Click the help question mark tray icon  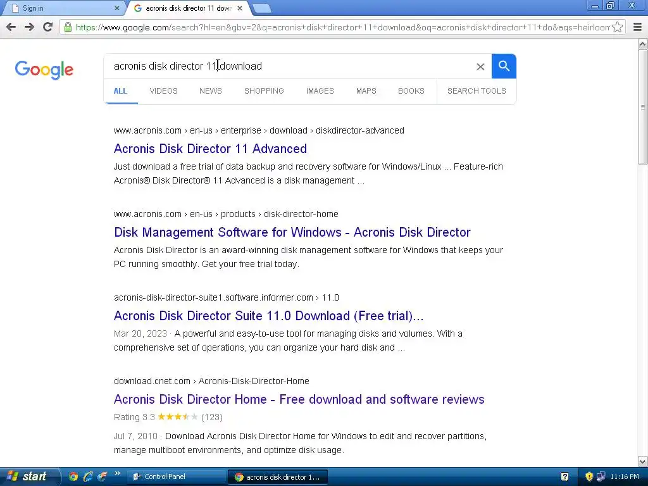point(564,477)
